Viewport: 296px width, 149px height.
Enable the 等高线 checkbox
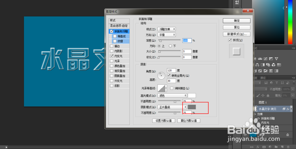tap(115, 36)
